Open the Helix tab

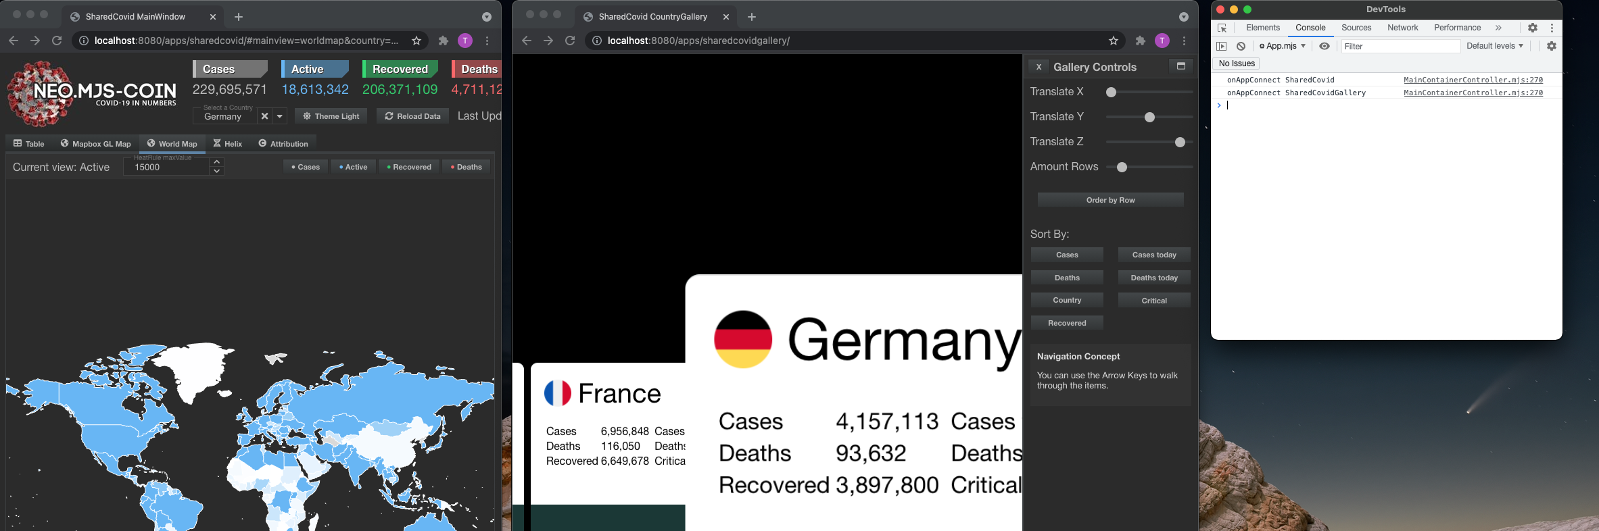click(x=228, y=143)
